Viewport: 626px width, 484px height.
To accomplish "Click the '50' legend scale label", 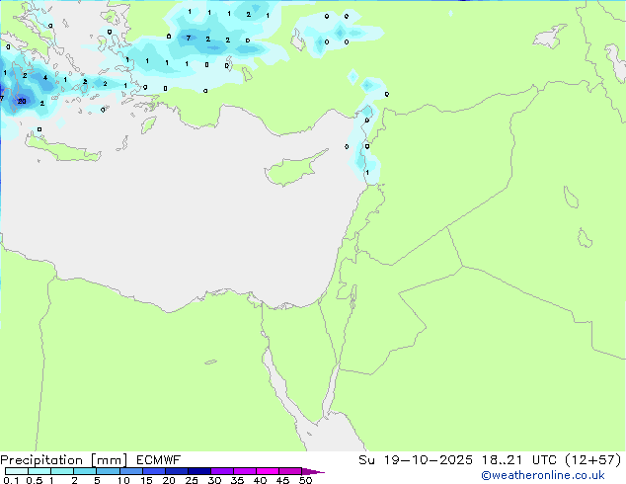I will coord(305,480).
